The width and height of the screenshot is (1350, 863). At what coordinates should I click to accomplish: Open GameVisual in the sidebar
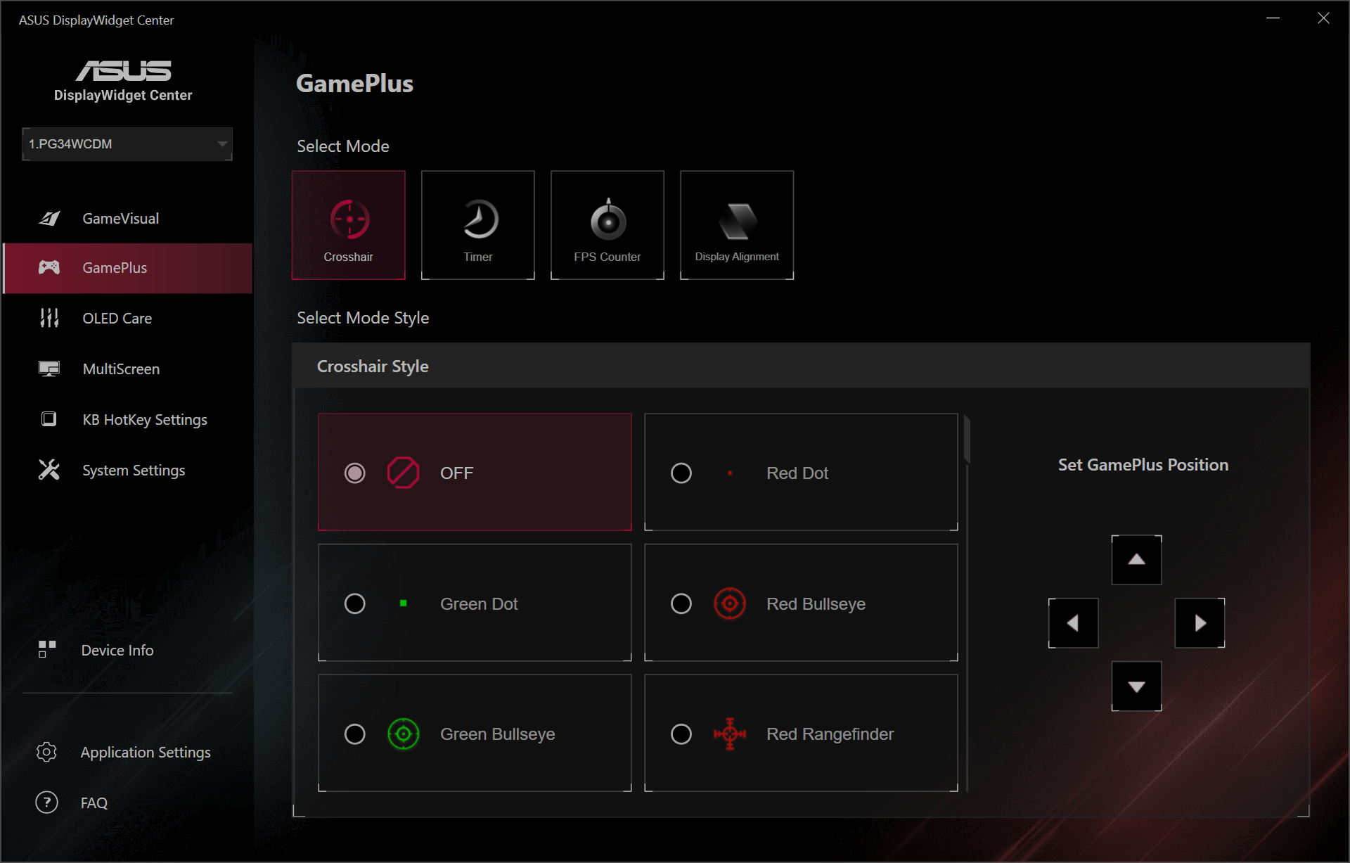[x=120, y=219]
